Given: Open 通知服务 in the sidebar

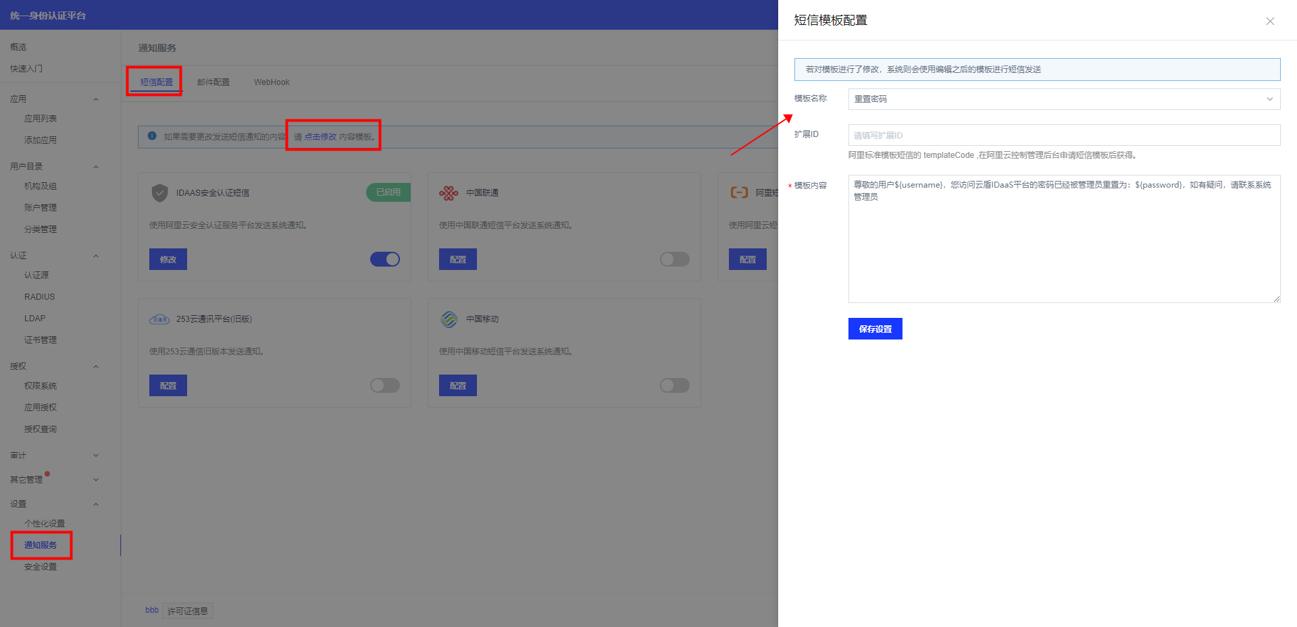Looking at the screenshot, I should coord(41,545).
